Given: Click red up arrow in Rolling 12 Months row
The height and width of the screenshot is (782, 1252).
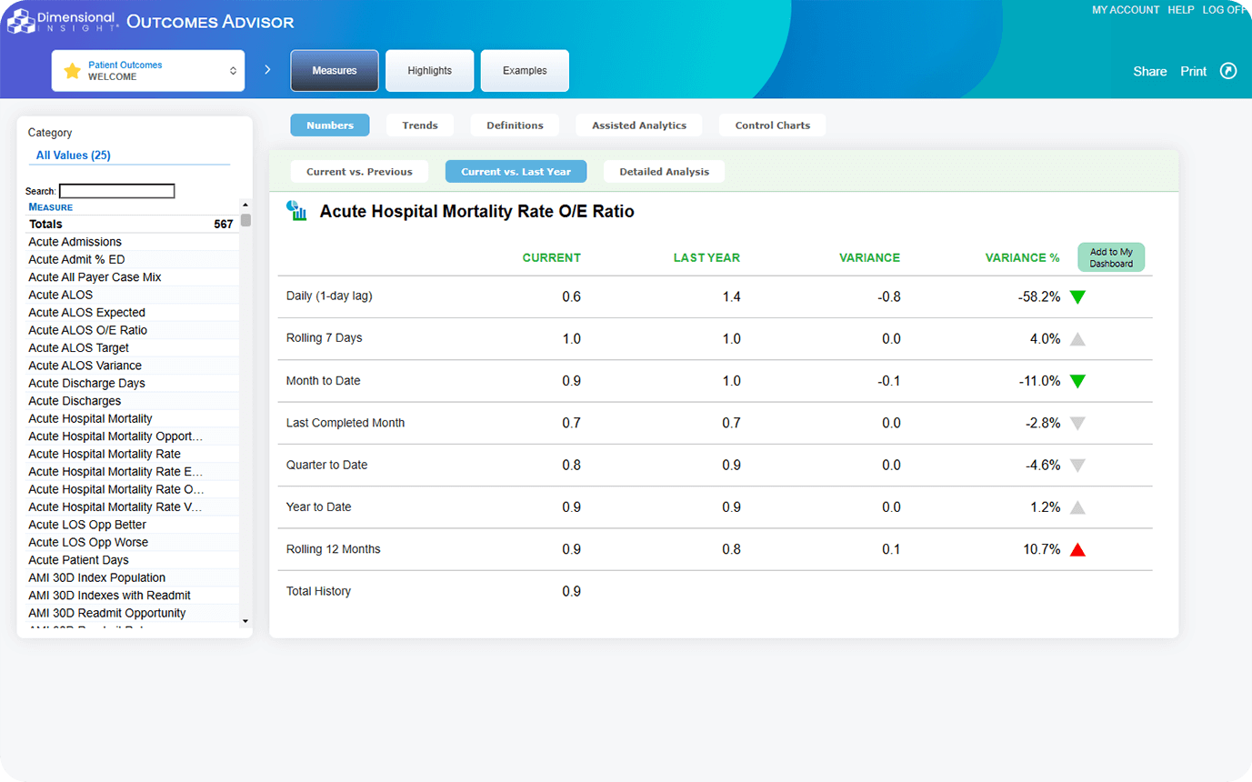Looking at the screenshot, I should point(1077,549).
